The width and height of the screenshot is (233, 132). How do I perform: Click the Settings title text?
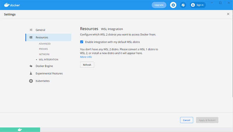(10, 14)
